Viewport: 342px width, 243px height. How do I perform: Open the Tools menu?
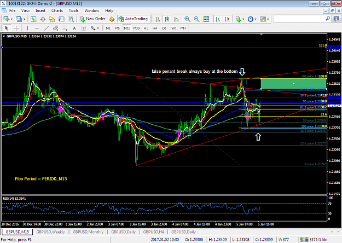pos(73,10)
